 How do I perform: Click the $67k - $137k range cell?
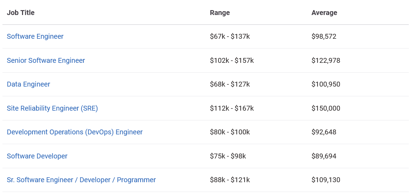click(230, 36)
